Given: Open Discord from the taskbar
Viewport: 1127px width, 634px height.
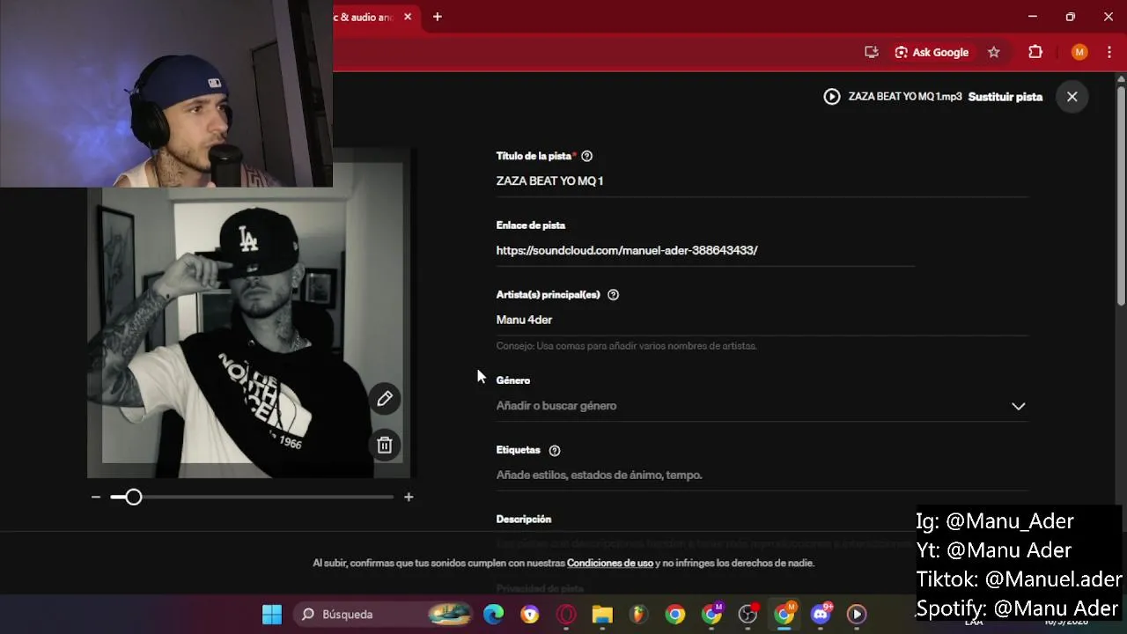Looking at the screenshot, I should [x=821, y=614].
